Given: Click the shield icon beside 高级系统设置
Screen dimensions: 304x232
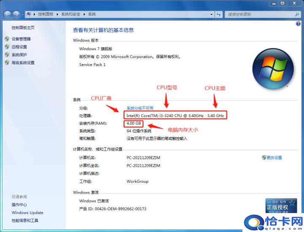Looking at the screenshot, I should [7, 63].
